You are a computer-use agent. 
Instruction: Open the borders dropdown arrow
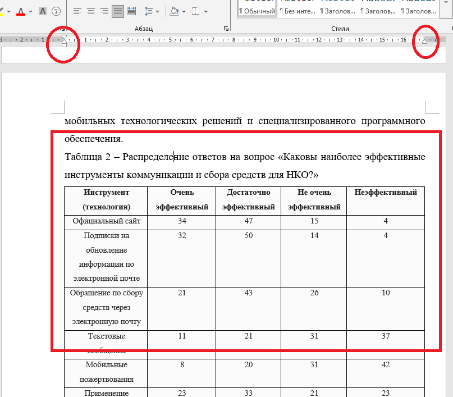coord(207,11)
